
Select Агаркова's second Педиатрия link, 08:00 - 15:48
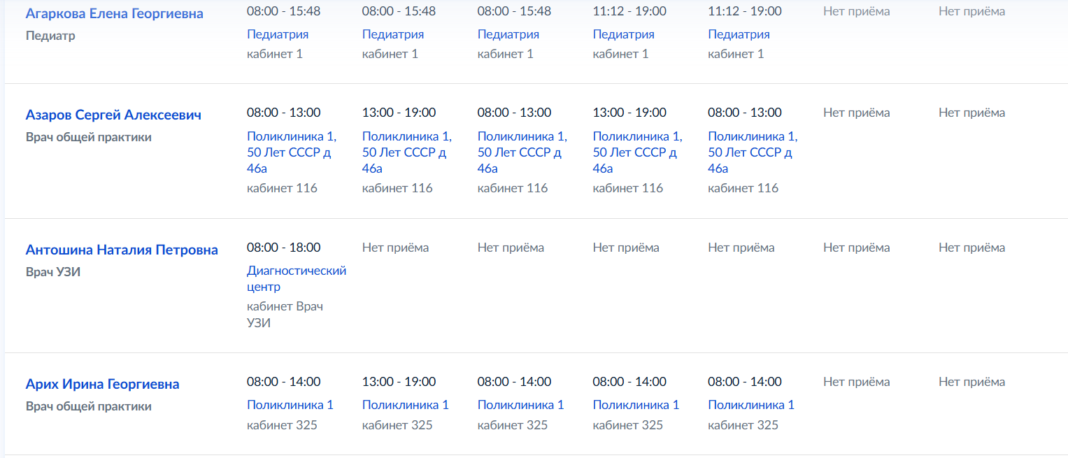[x=393, y=34]
